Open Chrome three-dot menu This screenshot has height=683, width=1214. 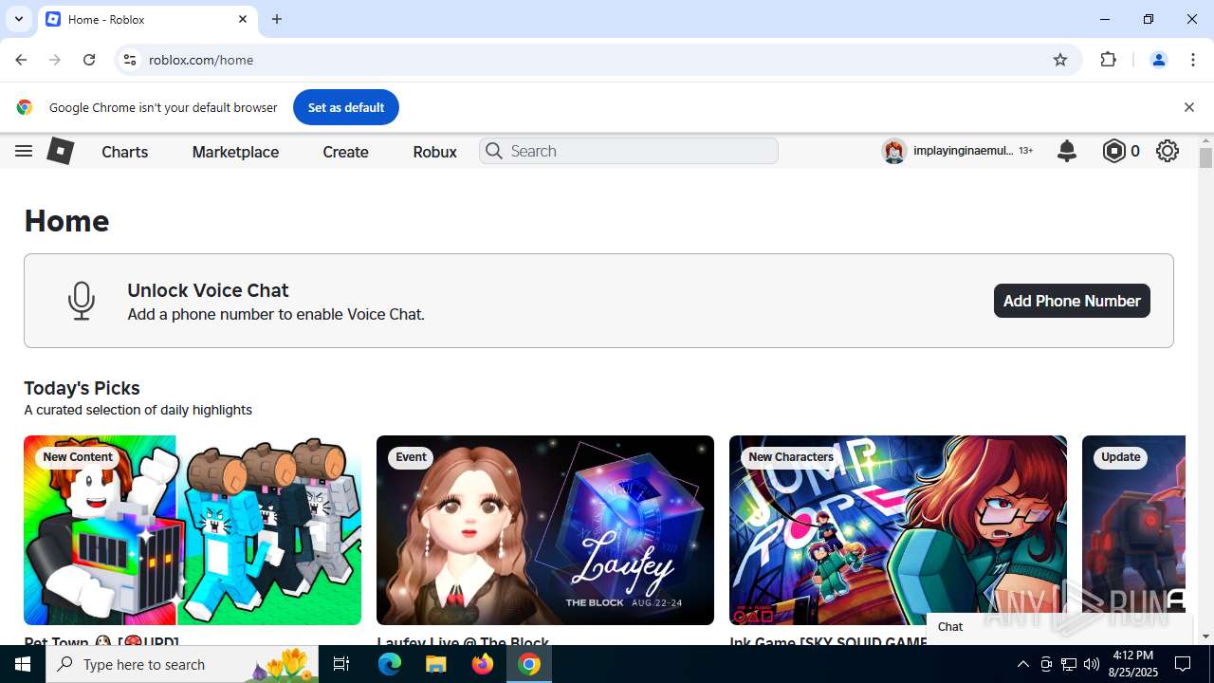point(1193,60)
